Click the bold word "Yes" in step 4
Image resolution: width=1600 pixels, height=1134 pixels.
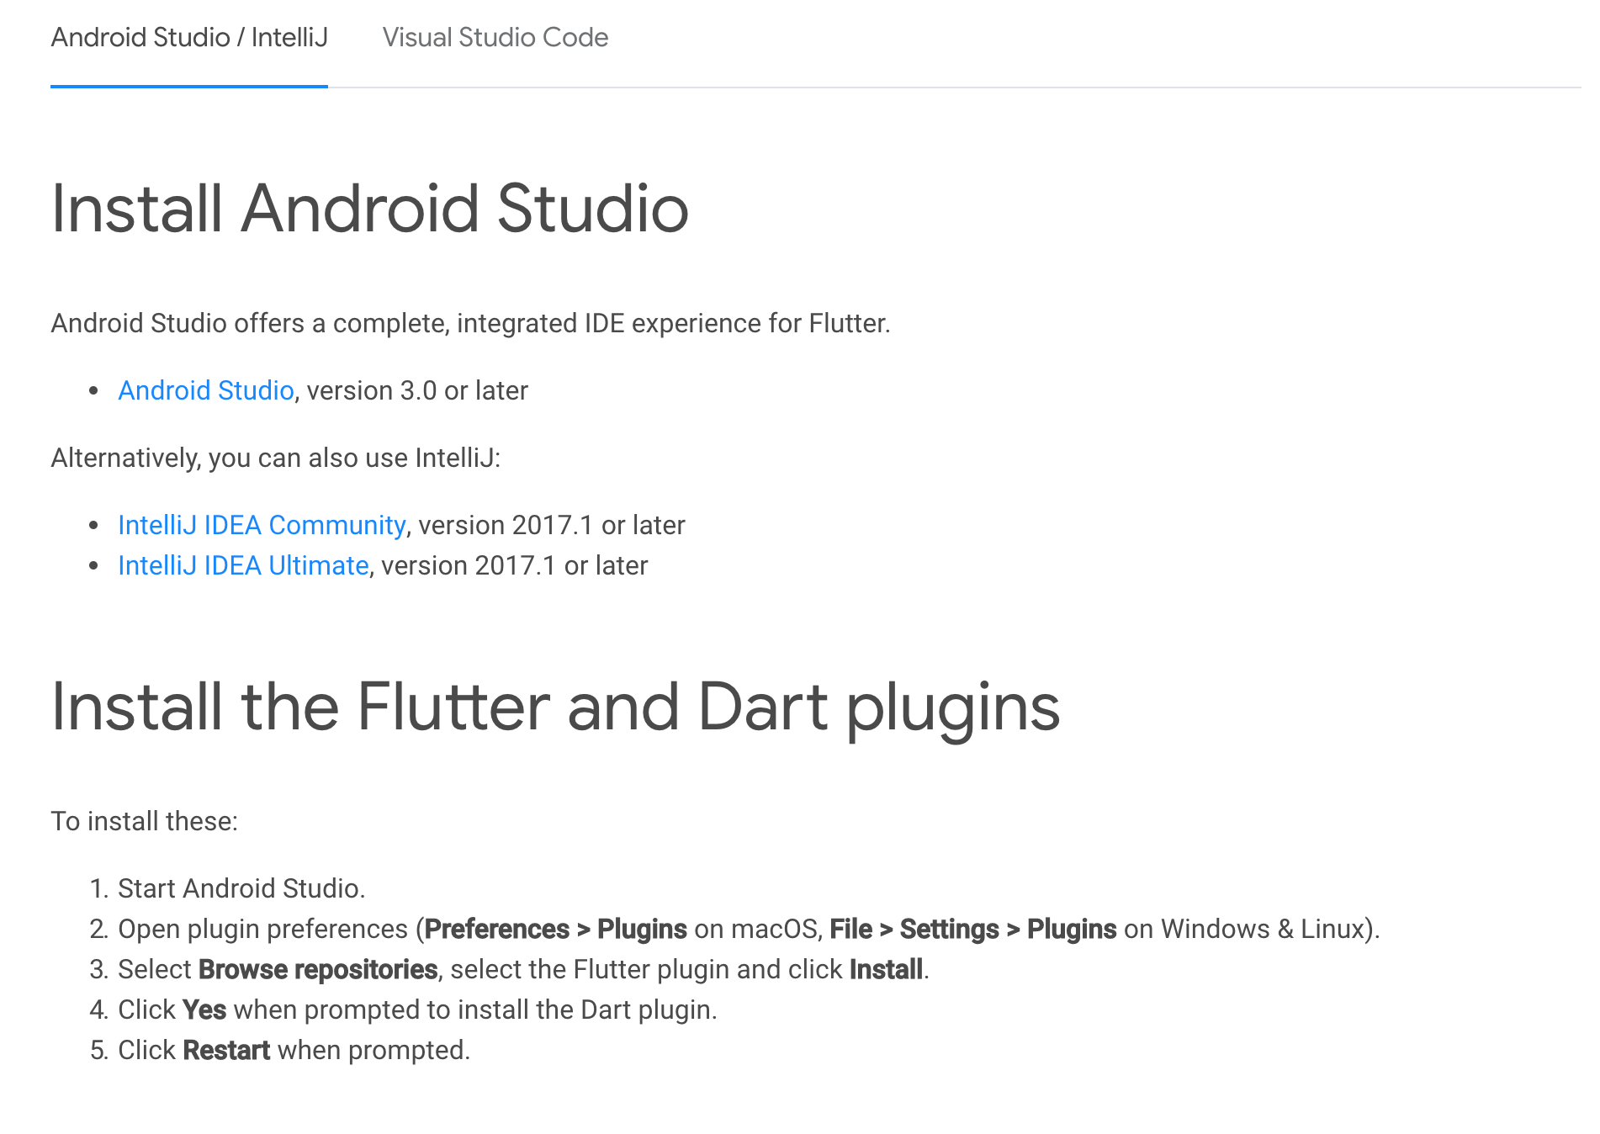click(x=204, y=1009)
